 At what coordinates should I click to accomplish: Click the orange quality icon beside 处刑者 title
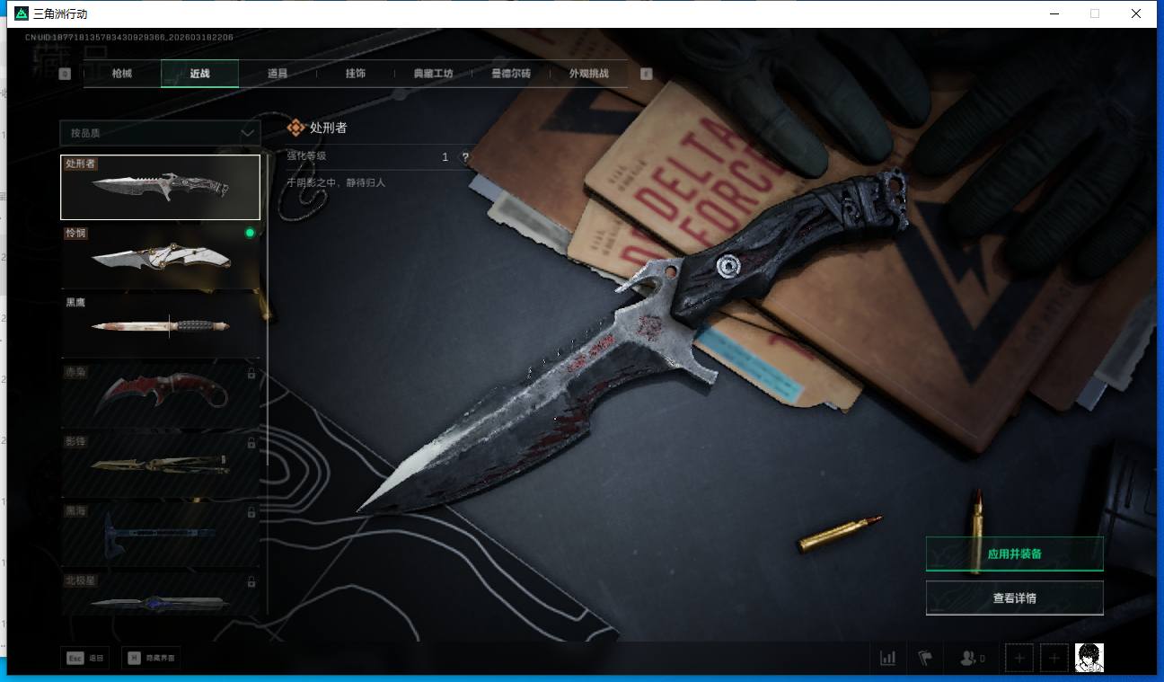click(x=296, y=128)
